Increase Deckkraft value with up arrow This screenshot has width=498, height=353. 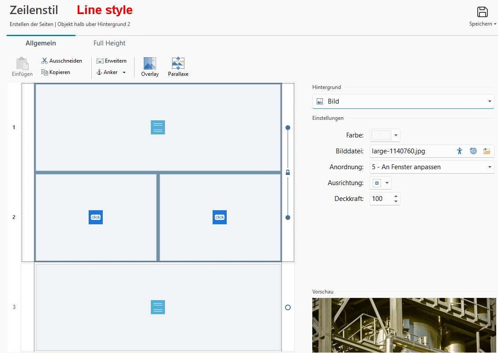tap(396, 196)
